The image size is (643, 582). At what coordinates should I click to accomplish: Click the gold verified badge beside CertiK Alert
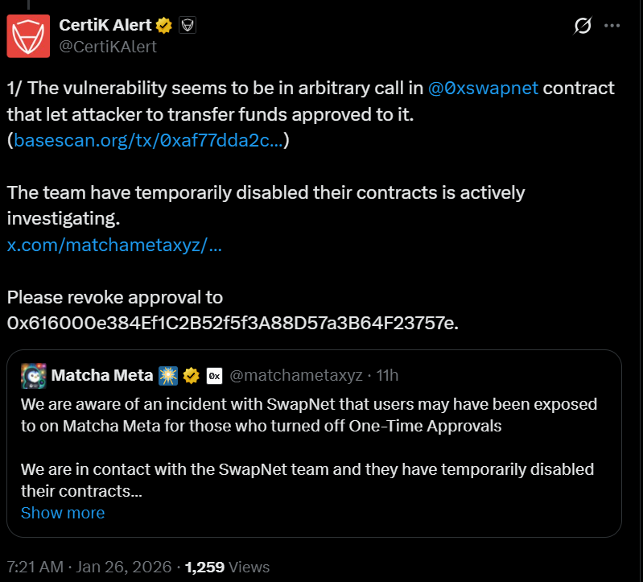(165, 26)
